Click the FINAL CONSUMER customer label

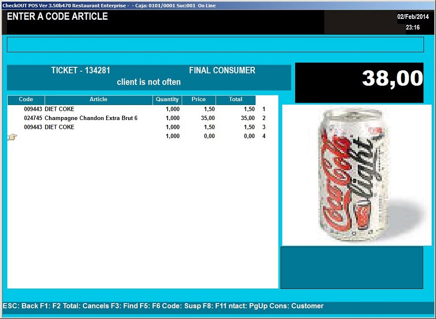pos(222,71)
